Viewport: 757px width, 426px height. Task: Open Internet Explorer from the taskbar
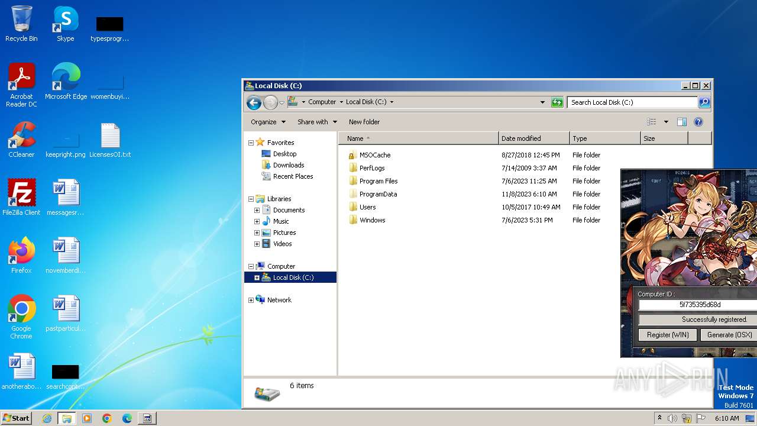(47, 418)
